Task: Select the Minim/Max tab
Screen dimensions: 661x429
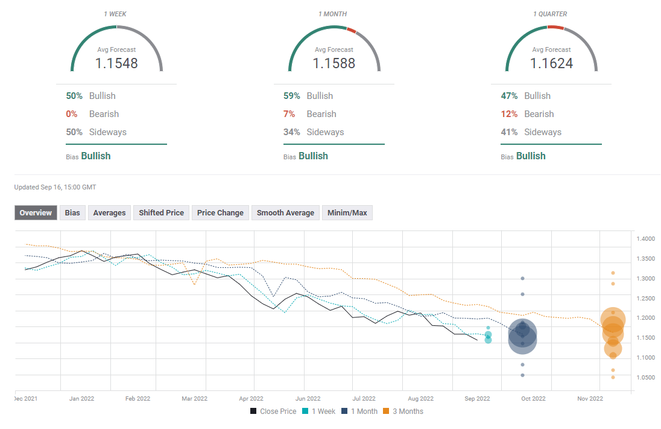Action: pyautogui.click(x=347, y=213)
